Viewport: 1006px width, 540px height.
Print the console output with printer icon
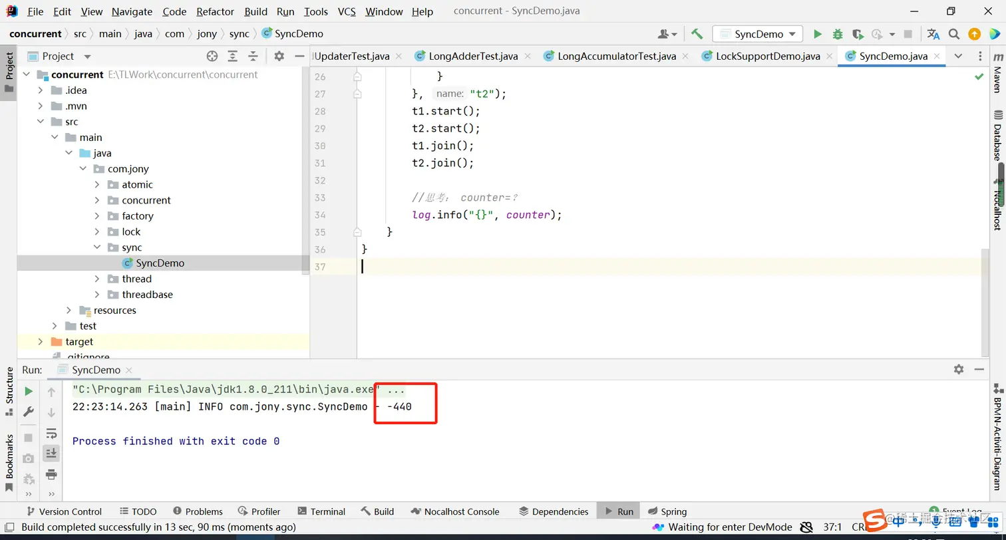coord(51,474)
